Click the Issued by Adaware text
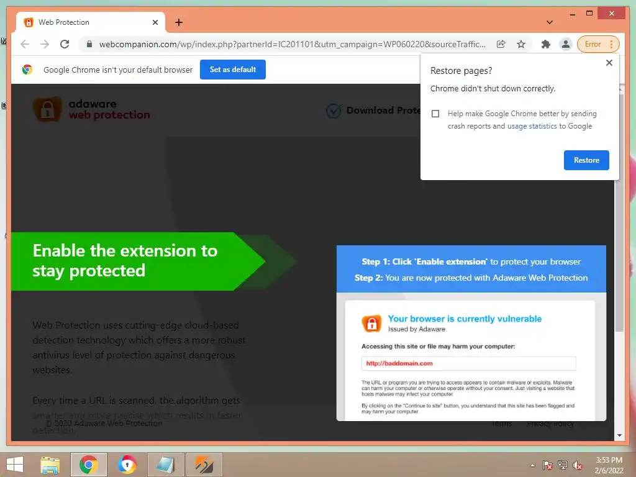 416,329
